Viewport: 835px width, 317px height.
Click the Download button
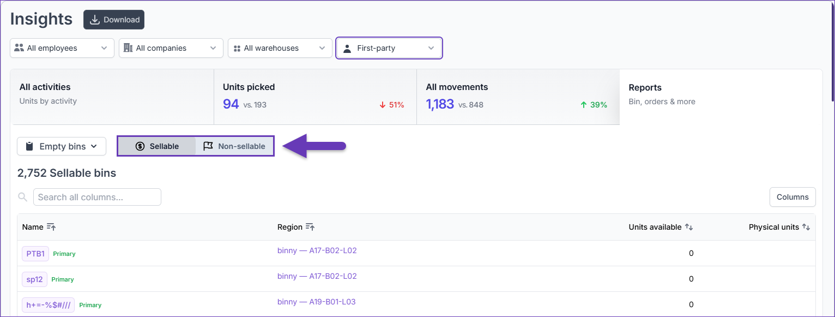tap(114, 20)
